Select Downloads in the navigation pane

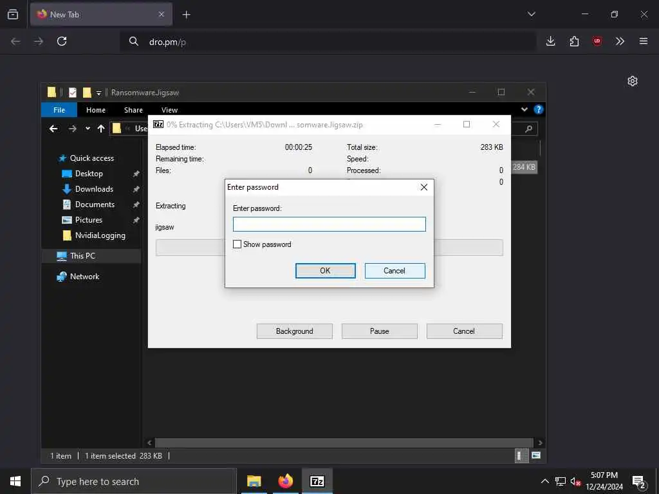(x=94, y=189)
